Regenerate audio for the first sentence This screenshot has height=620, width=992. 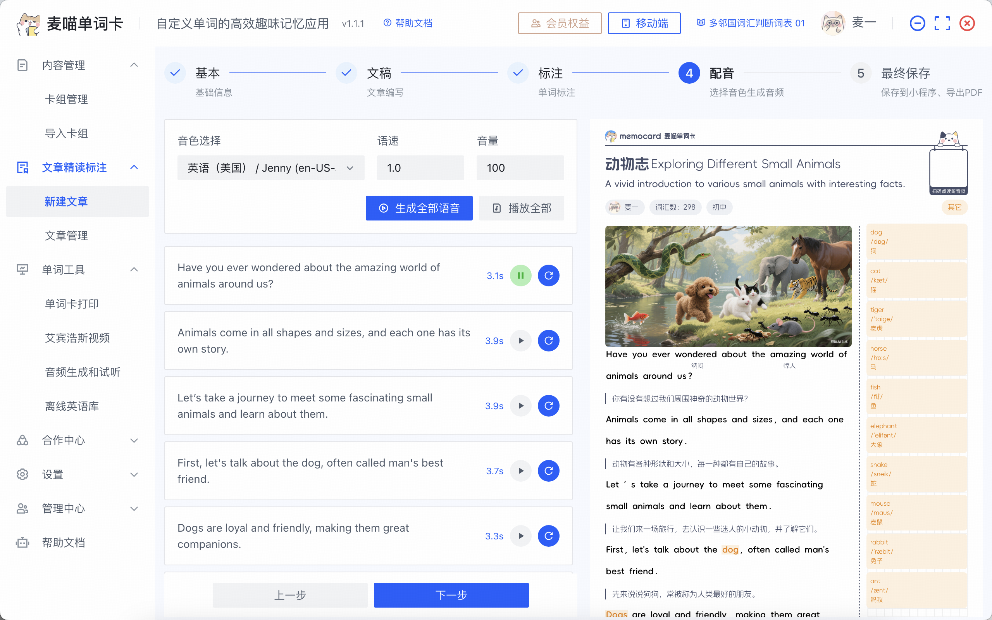point(548,276)
